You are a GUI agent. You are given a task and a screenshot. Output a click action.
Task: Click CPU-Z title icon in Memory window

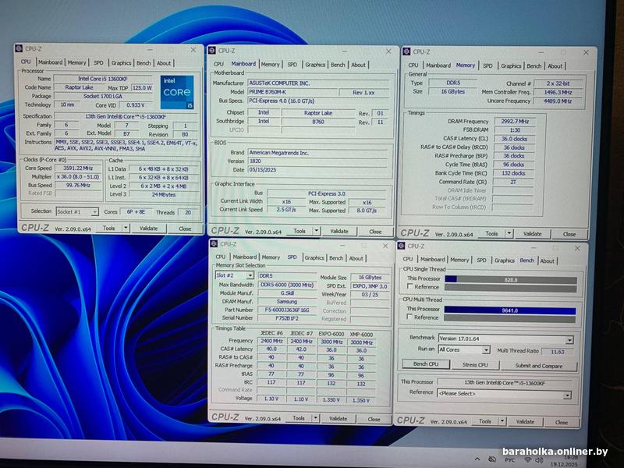[x=407, y=51]
